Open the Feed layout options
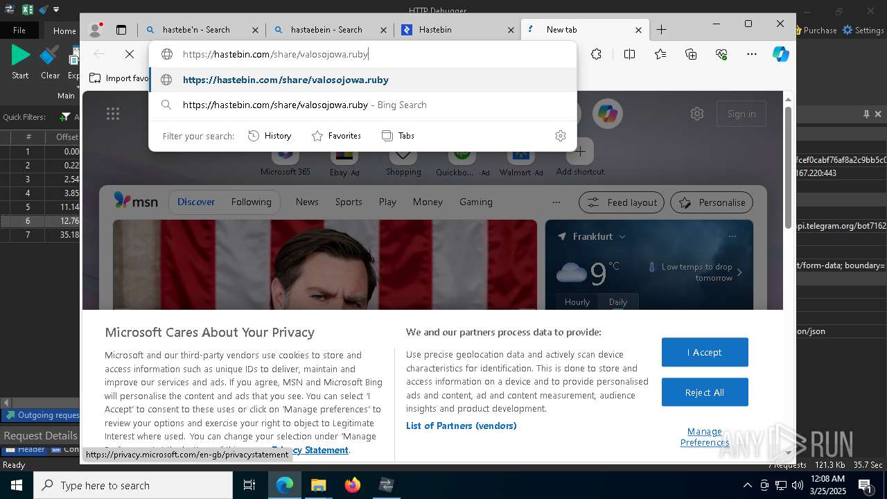 pos(622,202)
